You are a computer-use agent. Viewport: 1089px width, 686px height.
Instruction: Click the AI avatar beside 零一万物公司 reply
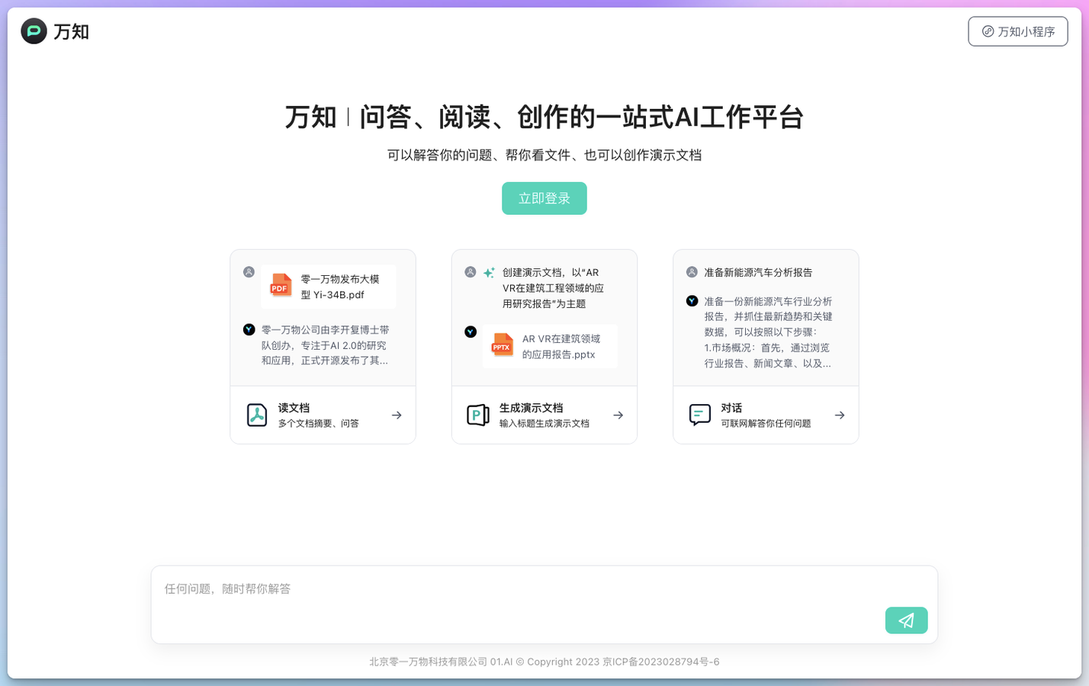pyautogui.click(x=249, y=330)
